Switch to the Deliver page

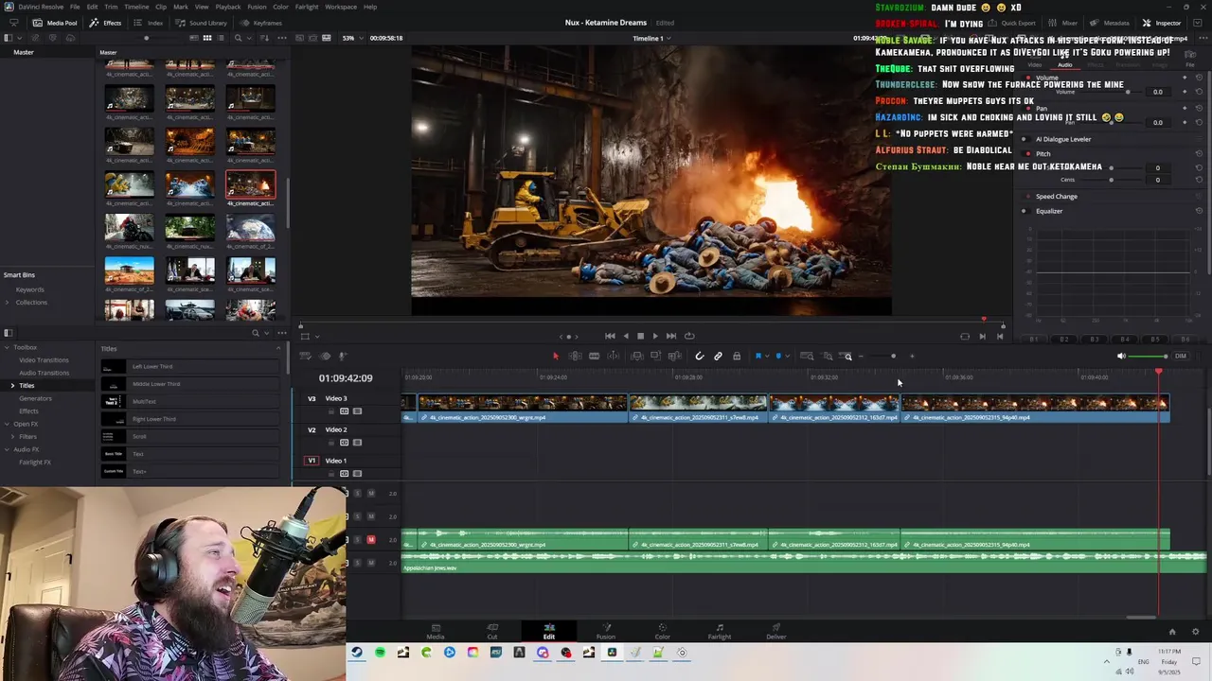tap(776, 631)
